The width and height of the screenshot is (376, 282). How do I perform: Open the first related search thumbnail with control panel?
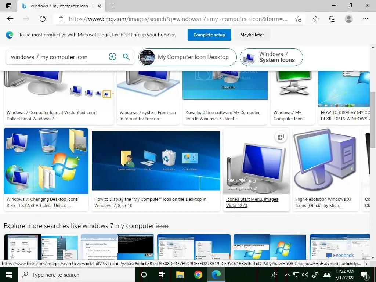point(41,247)
